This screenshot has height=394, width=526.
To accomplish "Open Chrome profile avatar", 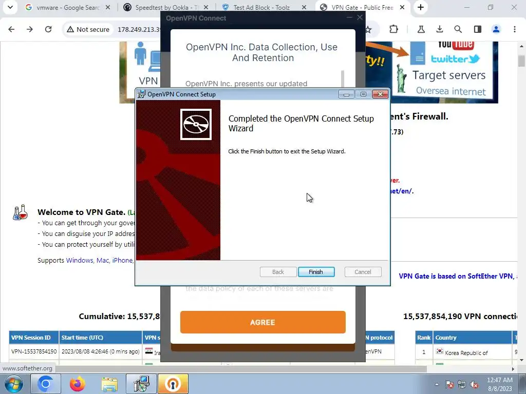I will click(496, 29).
